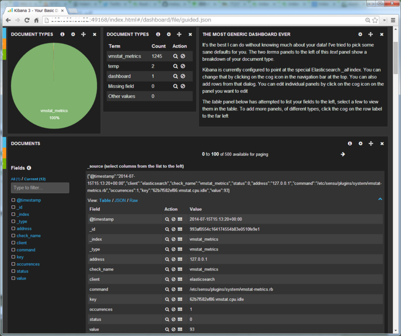
Task: Check the _index field checkbox
Action: pyautogui.click(x=14, y=214)
